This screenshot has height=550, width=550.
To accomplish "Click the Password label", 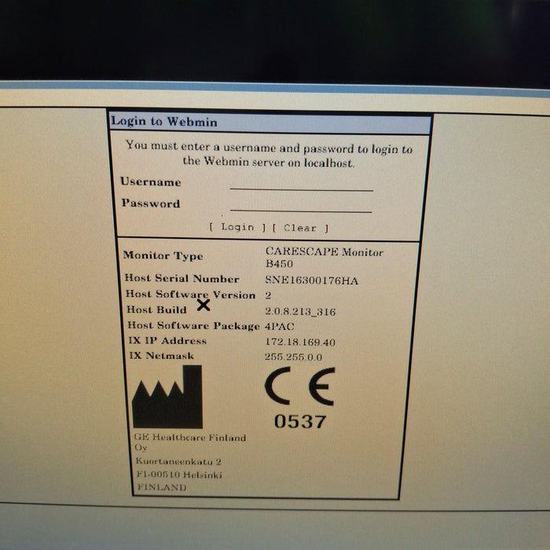I will (x=150, y=203).
